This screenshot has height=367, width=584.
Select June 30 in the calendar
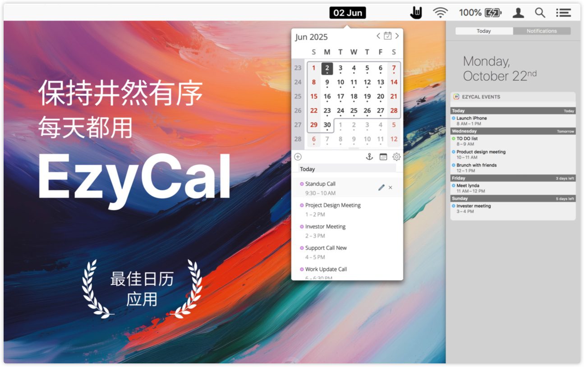pos(327,125)
